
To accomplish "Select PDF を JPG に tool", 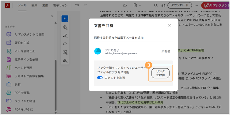I will tap(20, 109).
